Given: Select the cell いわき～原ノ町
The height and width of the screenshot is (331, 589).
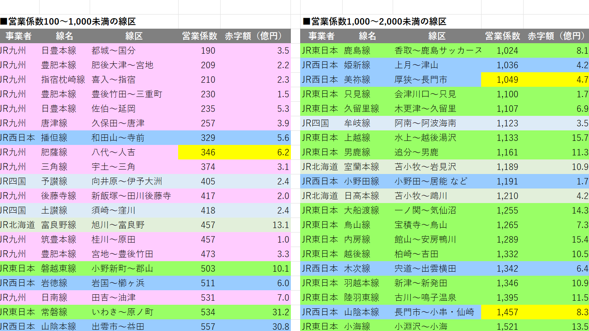Looking at the screenshot, I should pos(134,312).
